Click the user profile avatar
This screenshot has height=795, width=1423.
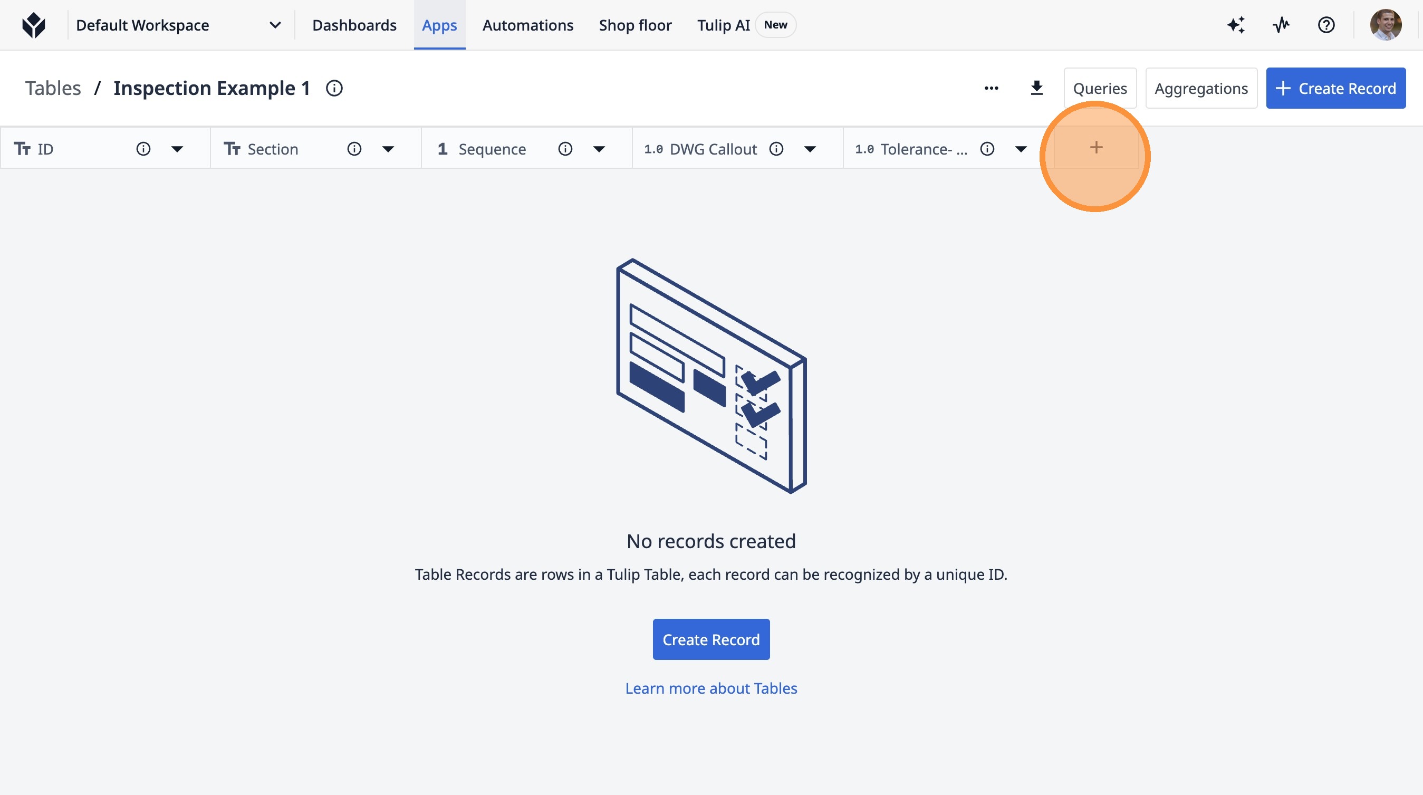tap(1385, 25)
